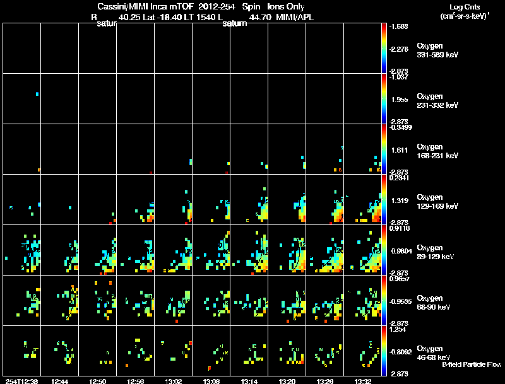
Task: Click the B-field Particle Flow legend text
Action: (x=472, y=364)
